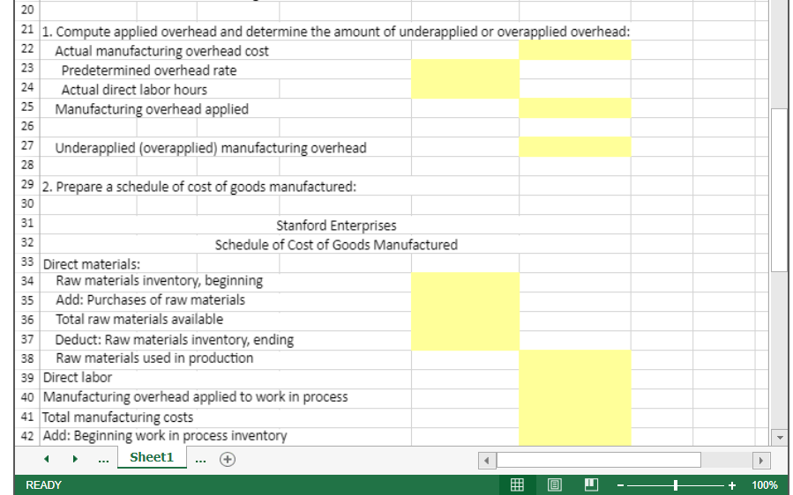Select yellow cell for Beginning work in process inventory
Image resolution: width=793 pixels, height=495 pixels.
pyautogui.click(x=575, y=437)
